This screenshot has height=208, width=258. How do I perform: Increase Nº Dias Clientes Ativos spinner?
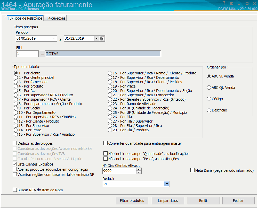[x=139, y=169]
